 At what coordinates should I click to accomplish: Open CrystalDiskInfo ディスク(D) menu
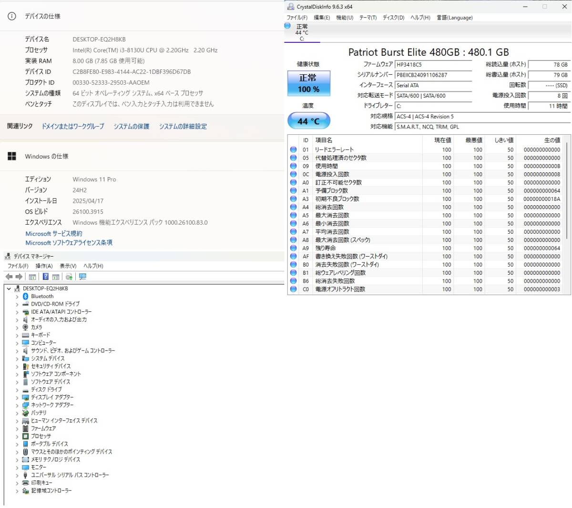tap(393, 18)
